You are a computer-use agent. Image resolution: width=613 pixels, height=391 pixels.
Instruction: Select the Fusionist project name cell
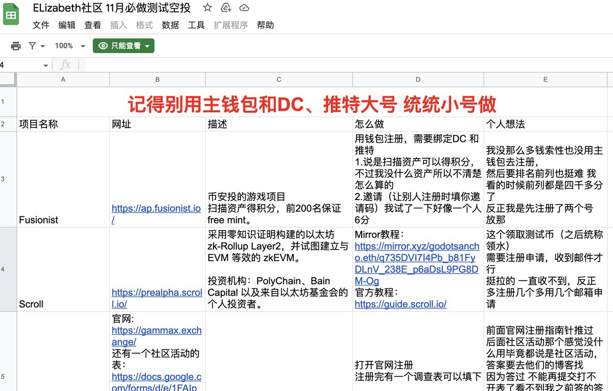pos(63,179)
